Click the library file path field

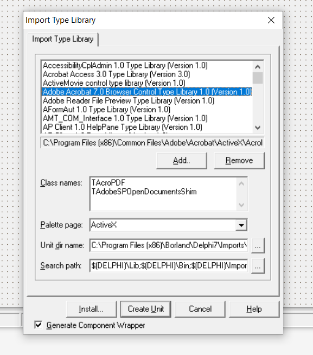coord(152,143)
